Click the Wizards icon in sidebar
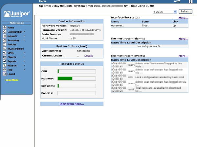Screen dimensions: 197x147 tap(5, 65)
